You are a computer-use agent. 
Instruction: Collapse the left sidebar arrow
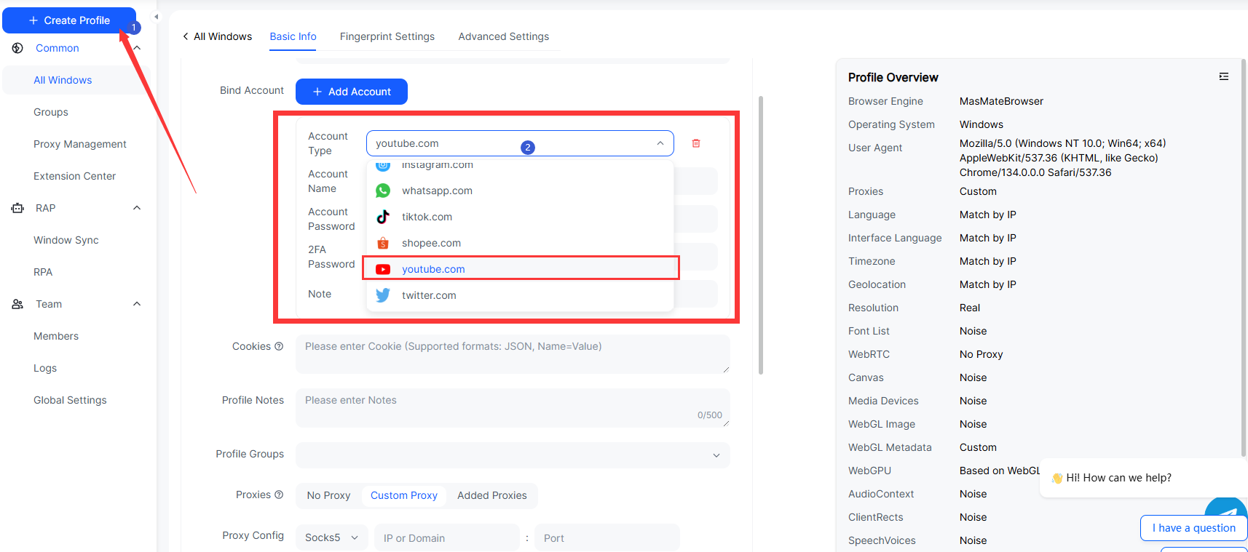click(156, 17)
